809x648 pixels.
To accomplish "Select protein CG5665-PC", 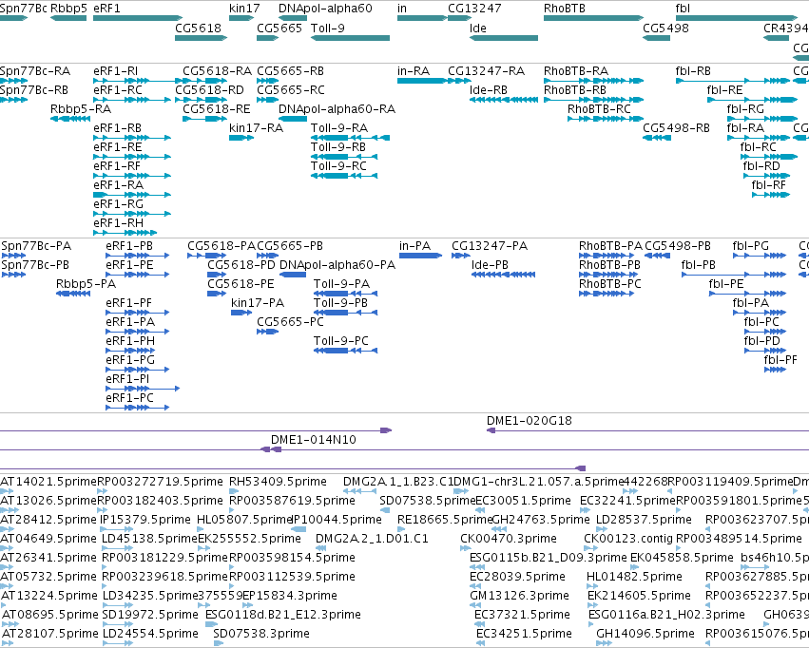I will point(268,332).
